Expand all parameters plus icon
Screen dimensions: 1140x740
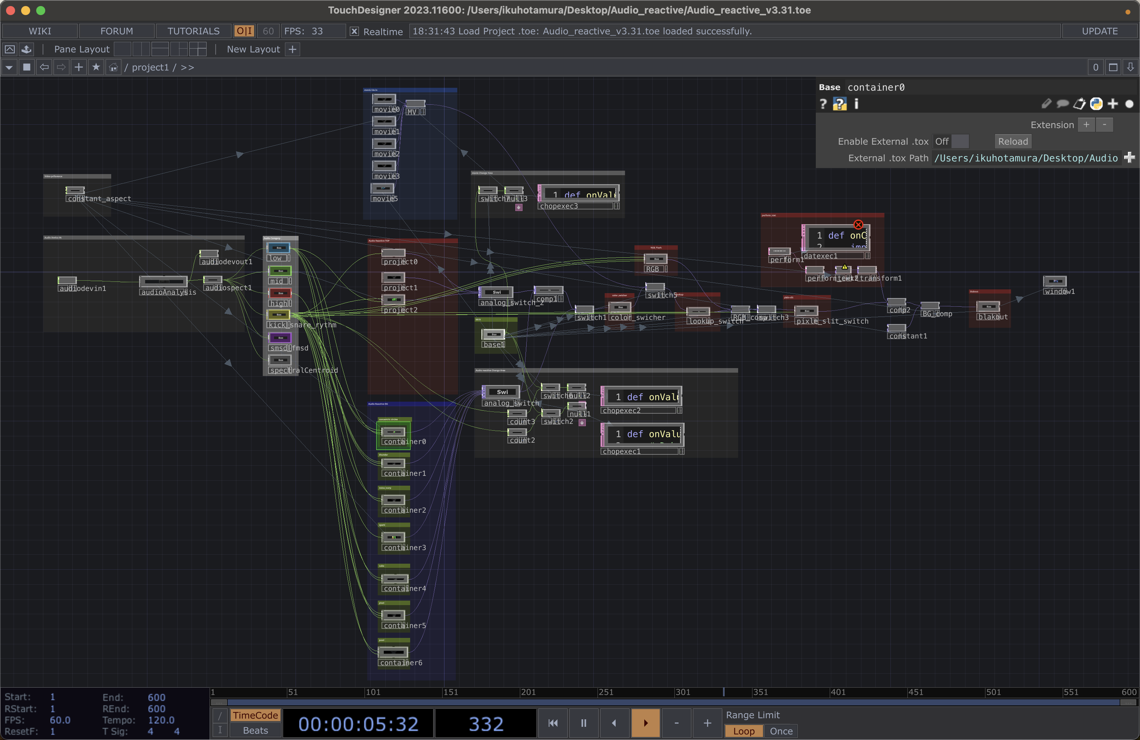pyautogui.click(x=1113, y=104)
